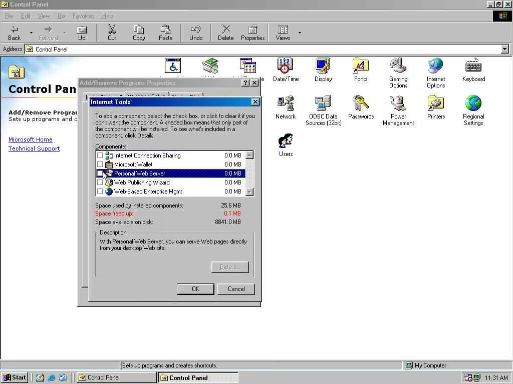Click the Start button
The width and height of the screenshot is (513, 384).
tap(15, 377)
